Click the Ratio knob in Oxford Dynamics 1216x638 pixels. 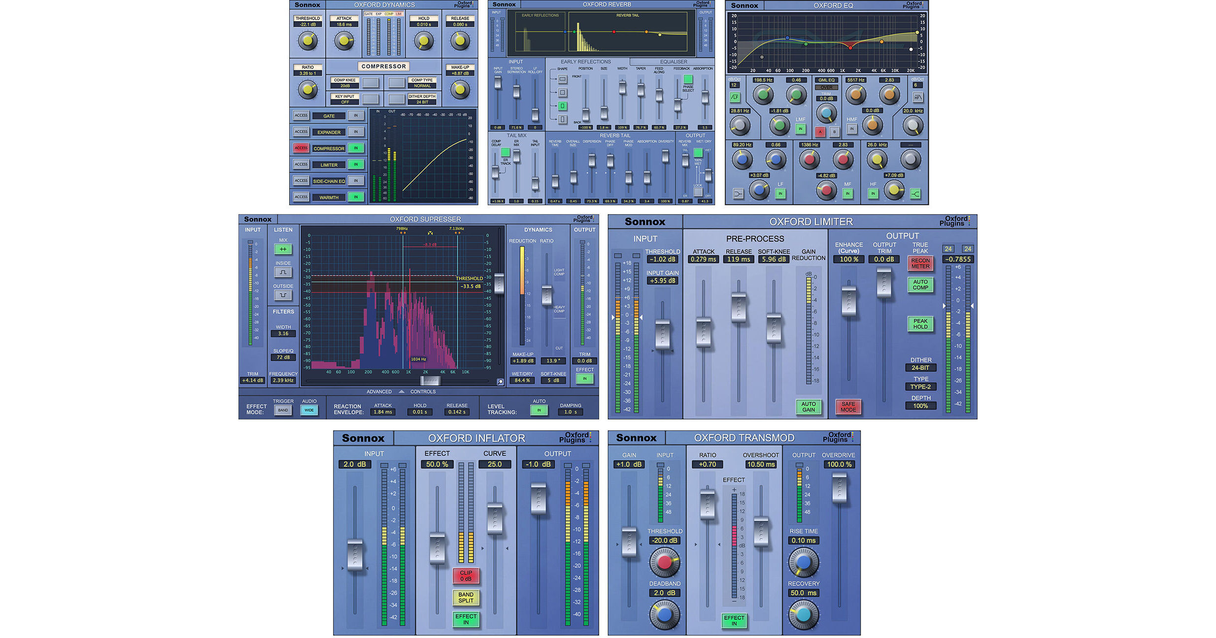307,90
